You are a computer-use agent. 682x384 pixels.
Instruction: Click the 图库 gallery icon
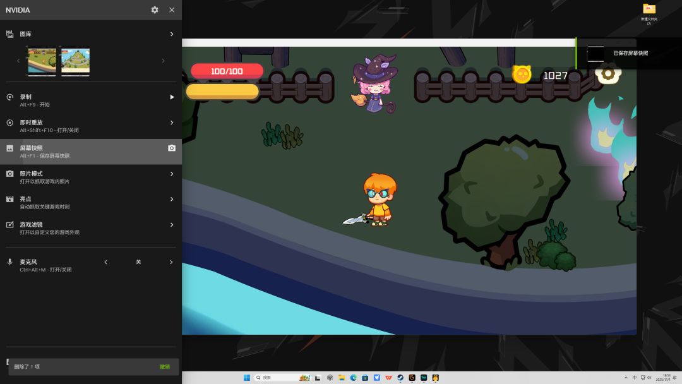point(9,34)
